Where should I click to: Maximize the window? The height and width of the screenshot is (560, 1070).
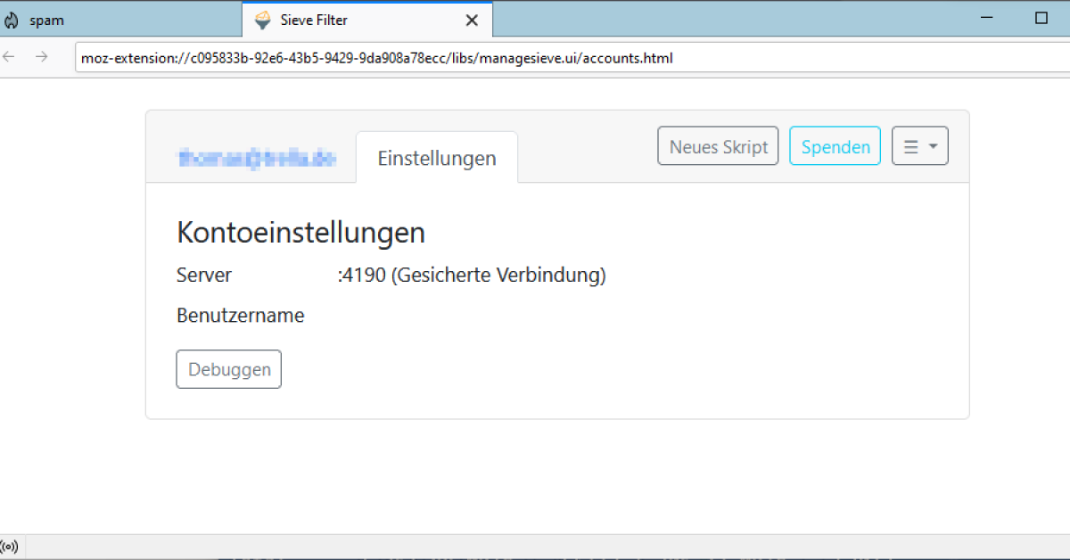click(1041, 19)
